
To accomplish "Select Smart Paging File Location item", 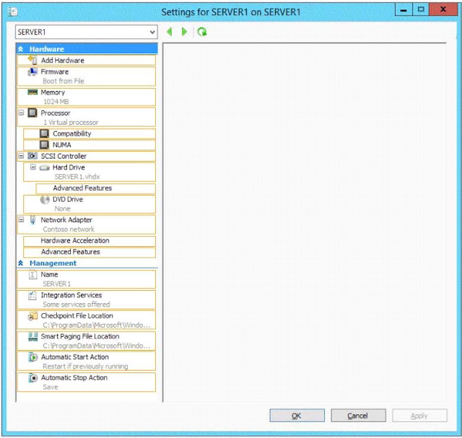I will tap(87, 341).
